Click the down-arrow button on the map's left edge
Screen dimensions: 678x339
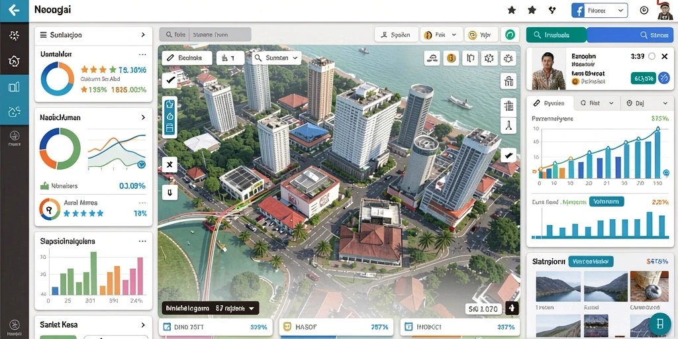click(x=169, y=192)
